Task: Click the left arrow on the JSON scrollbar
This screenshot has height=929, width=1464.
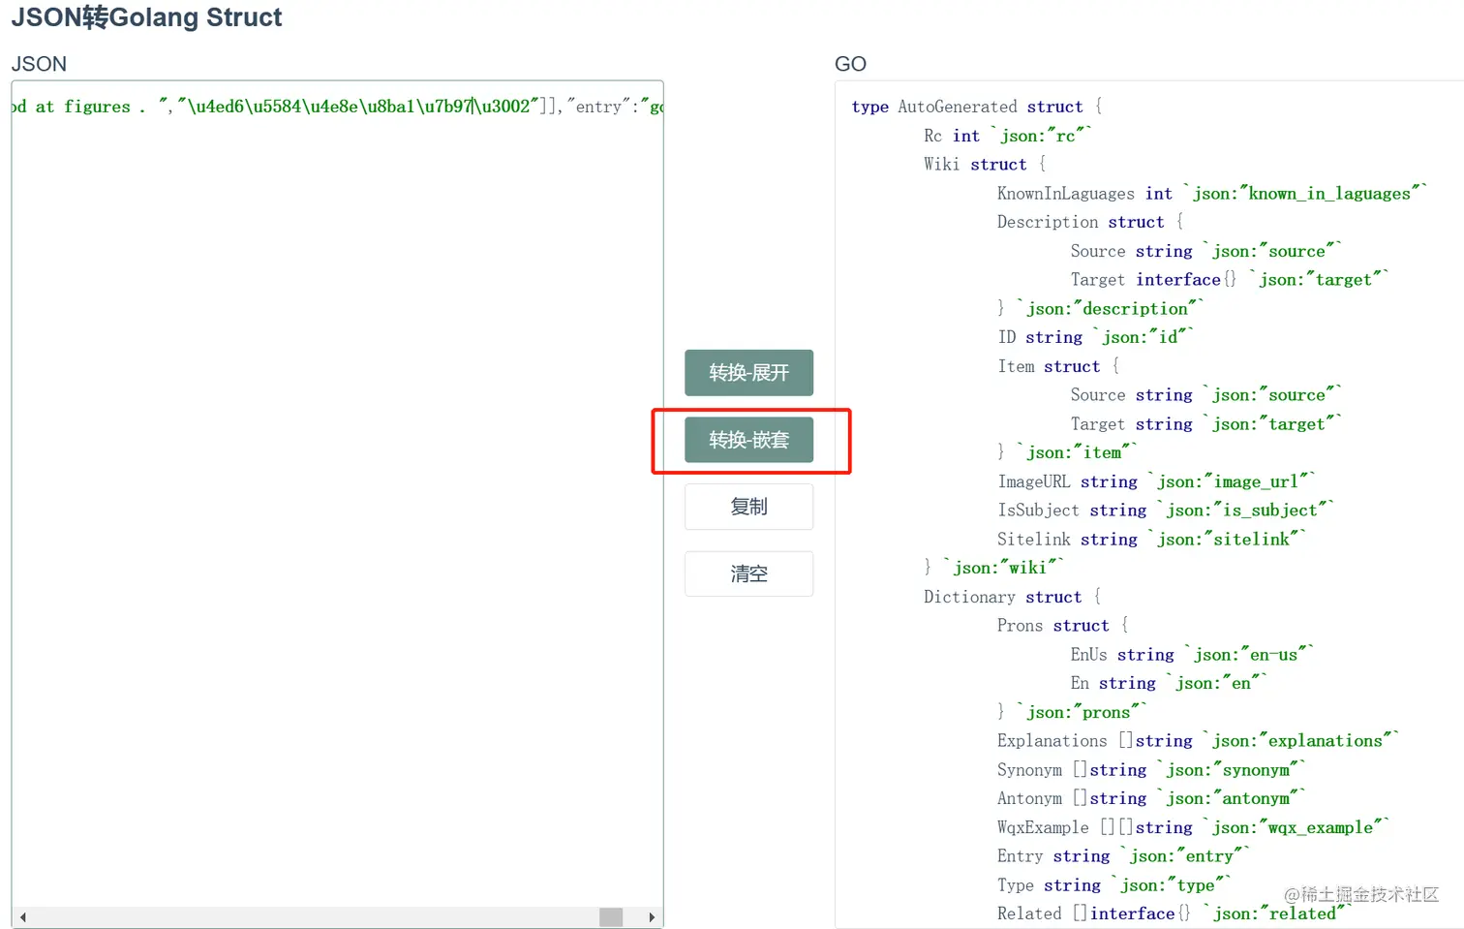Action: [22, 916]
